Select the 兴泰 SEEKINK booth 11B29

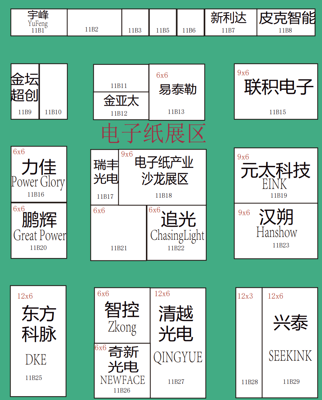pos(290,343)
